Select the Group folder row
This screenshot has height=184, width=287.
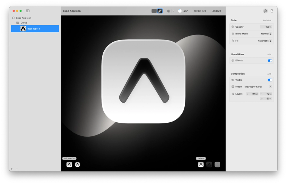pyautogui.click(x=35, y=23)
